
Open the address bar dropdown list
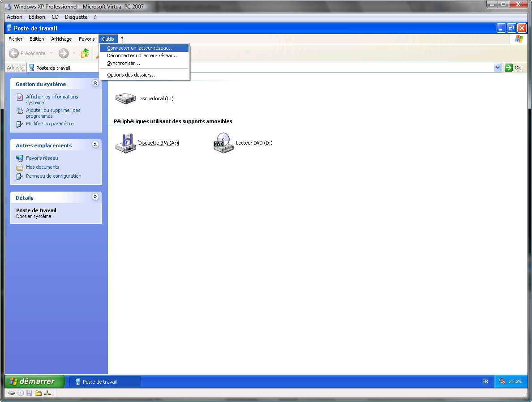[x=498, y=68]
